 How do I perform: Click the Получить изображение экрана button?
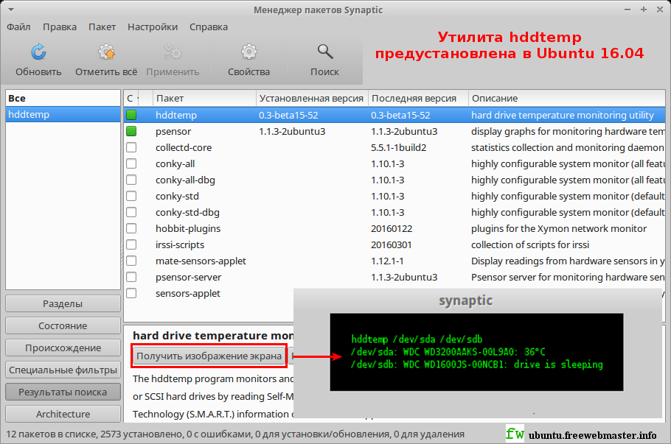tap(209, 355)
